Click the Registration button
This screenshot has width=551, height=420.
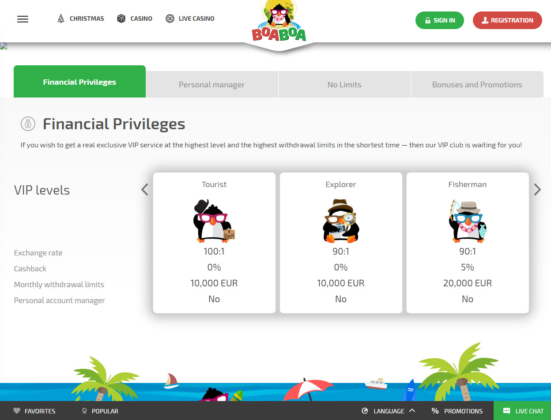(507, 20)
